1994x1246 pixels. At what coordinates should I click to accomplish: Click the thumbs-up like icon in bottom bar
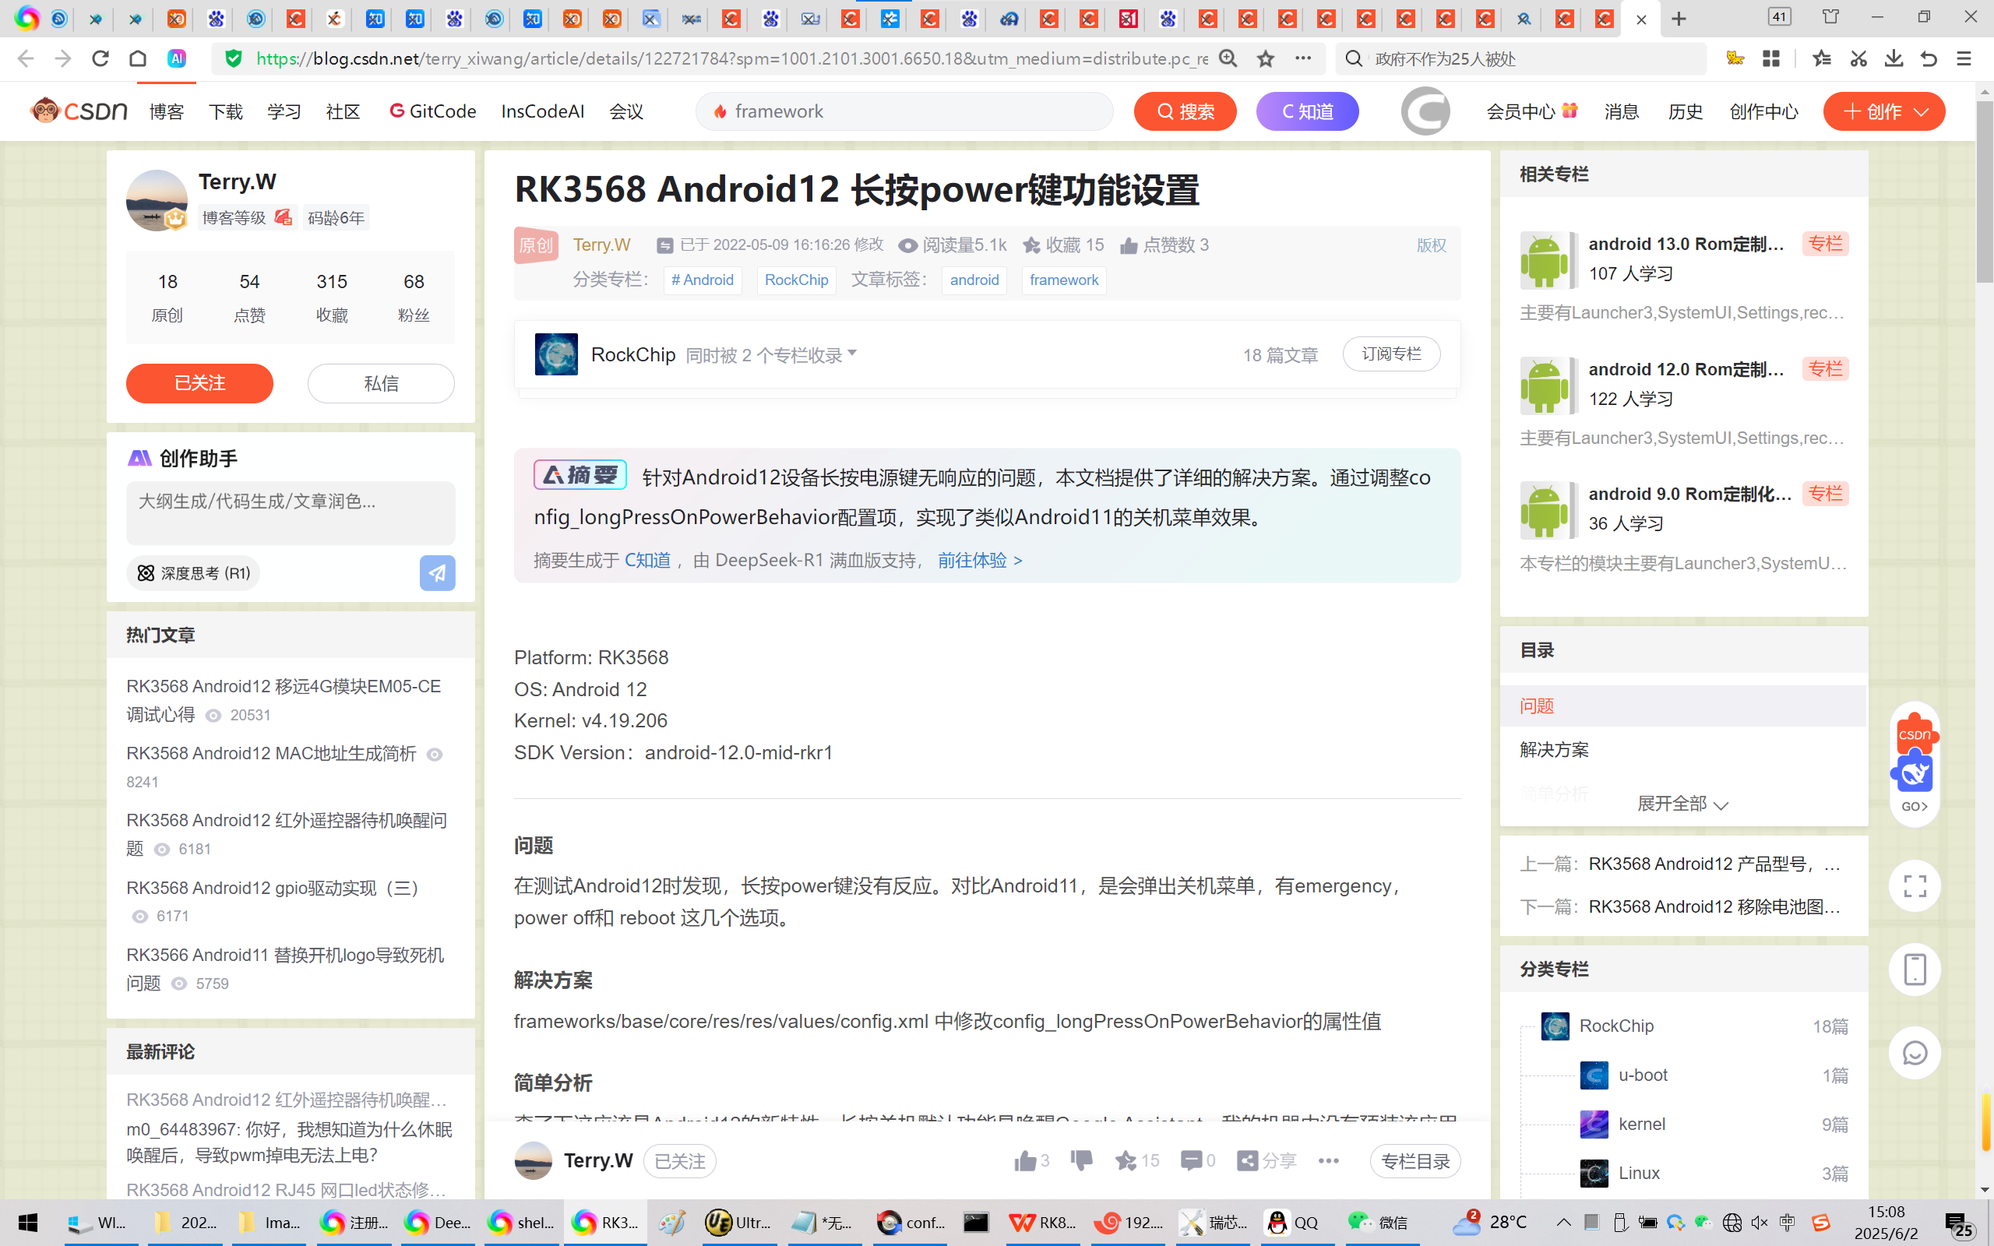point(1025,1160)
